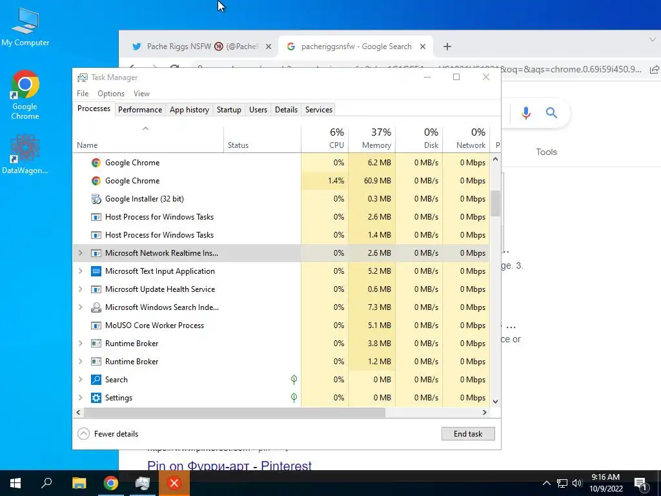Click Search process icon
661x496 pixels.
pyautogui.click(x=96, y=380)
